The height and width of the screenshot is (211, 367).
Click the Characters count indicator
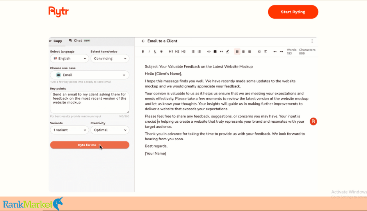point(307,52)
